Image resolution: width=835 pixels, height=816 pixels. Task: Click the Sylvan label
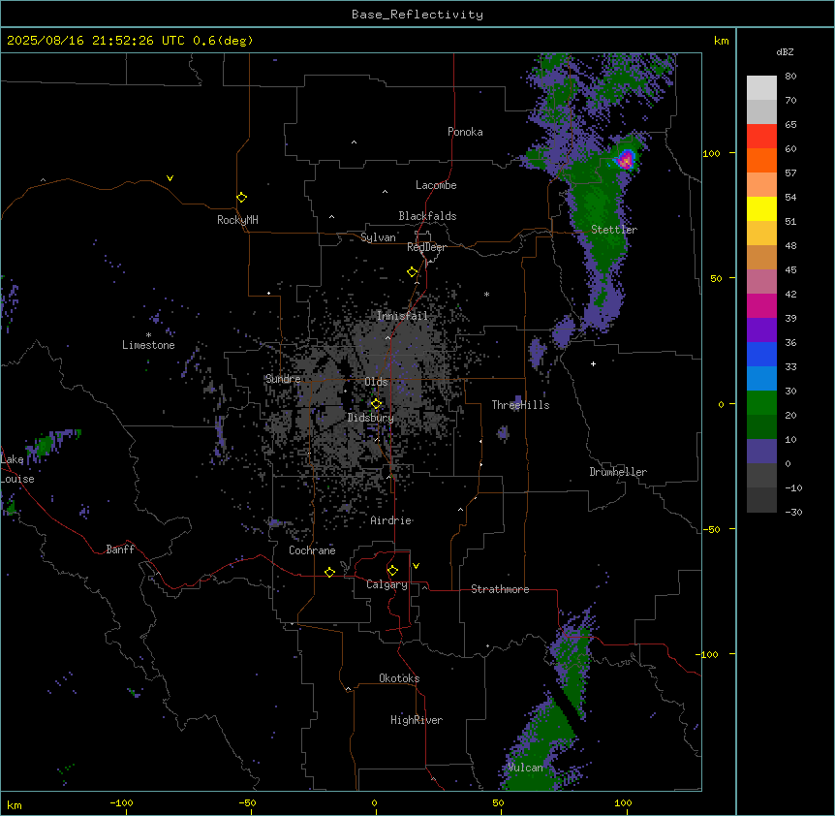point(378,237)
